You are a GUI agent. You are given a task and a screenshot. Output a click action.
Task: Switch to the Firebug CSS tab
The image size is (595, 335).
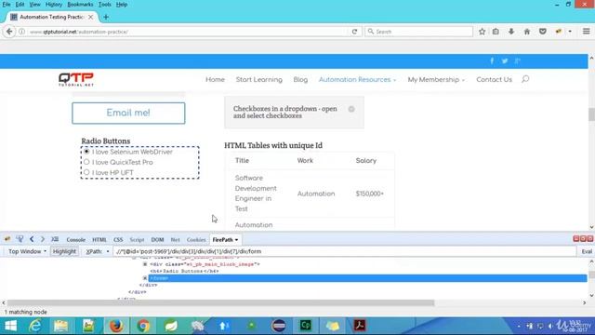(x=118, y=240)
